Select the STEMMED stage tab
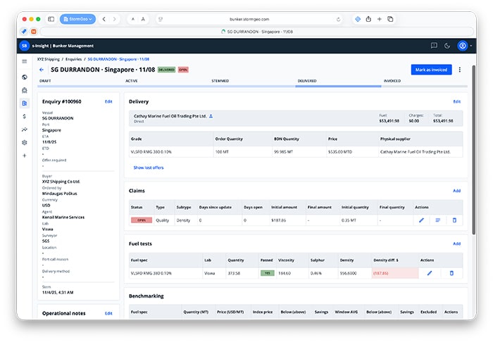Screen dimensions: 493x342 [x=220, y=81]
